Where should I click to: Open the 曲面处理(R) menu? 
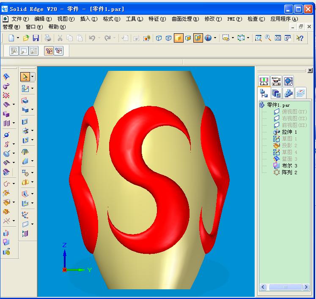tap(185, 19)
